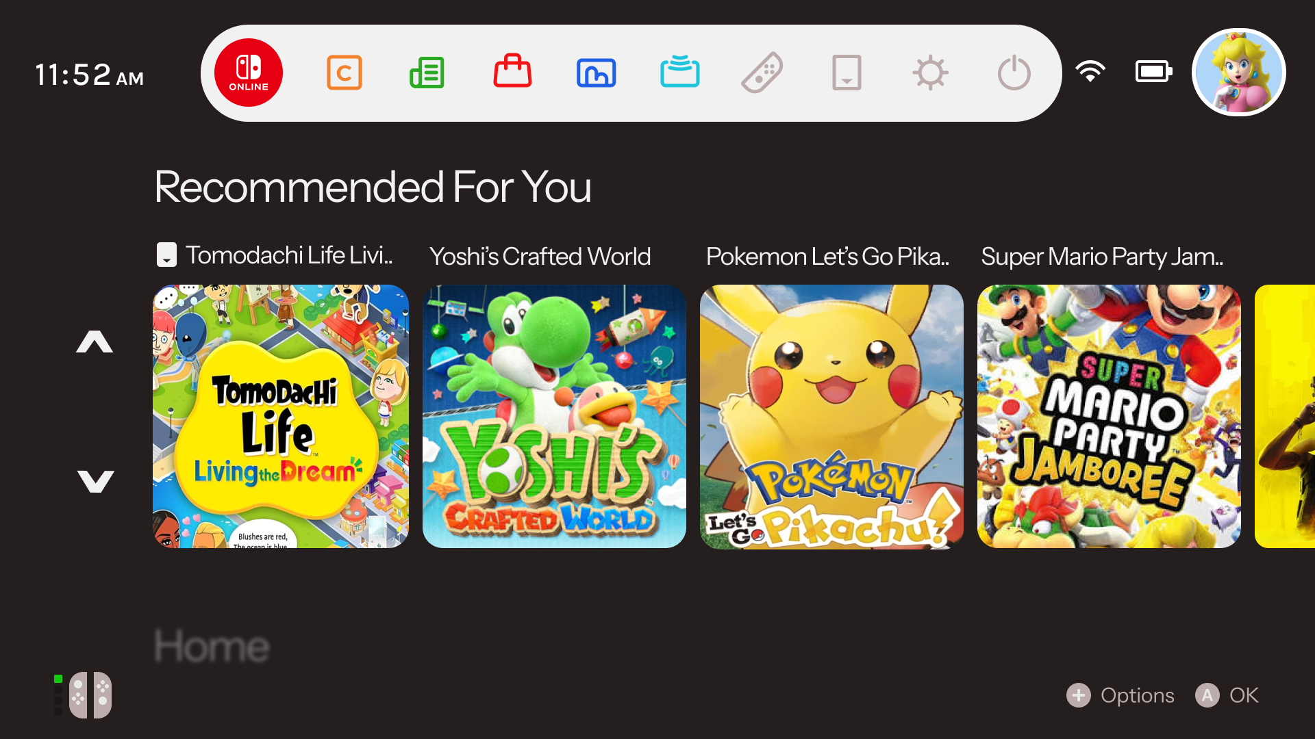Click the Pokemon Let's Go Pika.. title
1315x739 pixels.
pos(827,257)
